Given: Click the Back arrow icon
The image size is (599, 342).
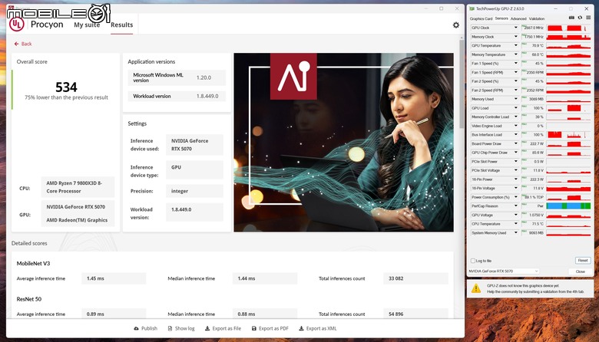Looking at the screenshot, I should (16, 44).
